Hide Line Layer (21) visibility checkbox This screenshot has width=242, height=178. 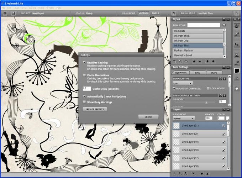223,126
